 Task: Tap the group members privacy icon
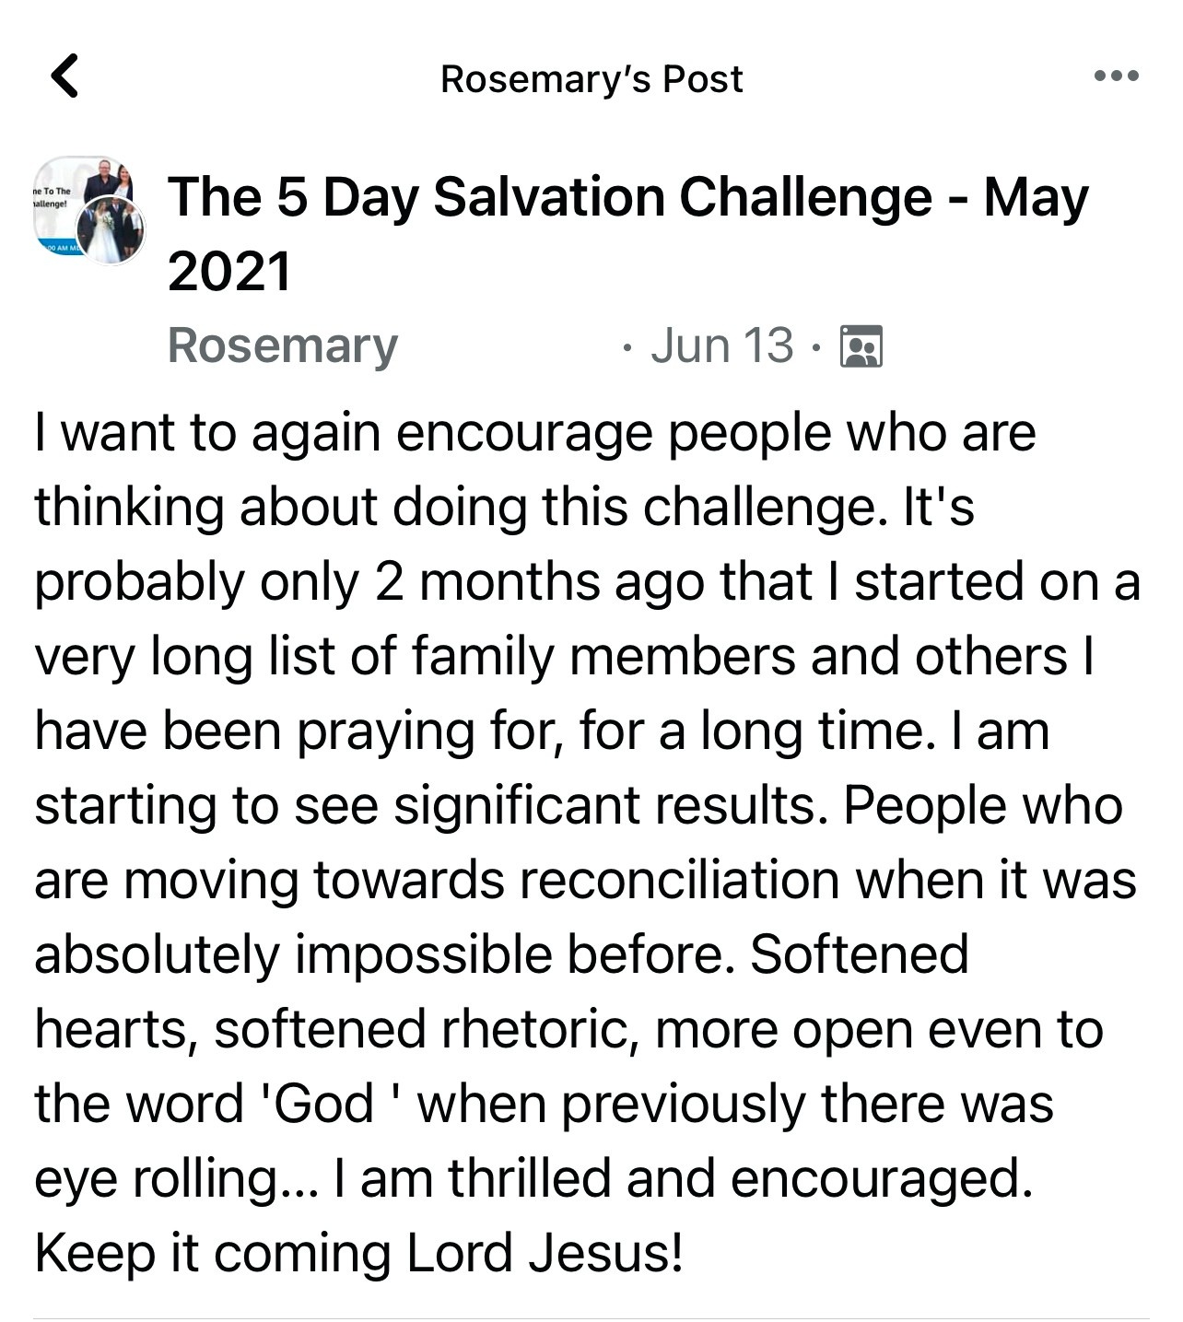861,346
